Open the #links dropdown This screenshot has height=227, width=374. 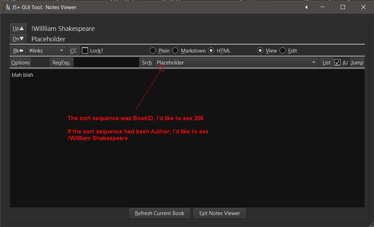(x=47, y=50)
